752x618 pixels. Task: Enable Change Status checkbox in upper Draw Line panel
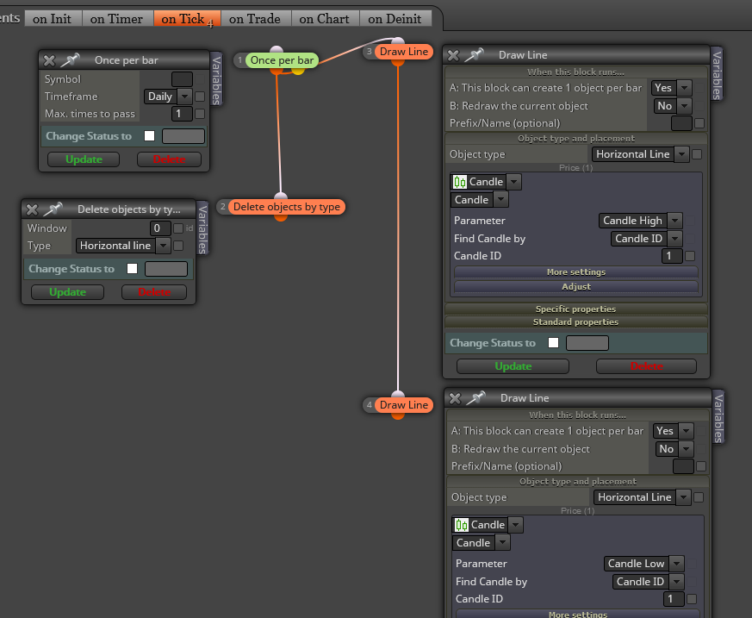pos(554,342)
